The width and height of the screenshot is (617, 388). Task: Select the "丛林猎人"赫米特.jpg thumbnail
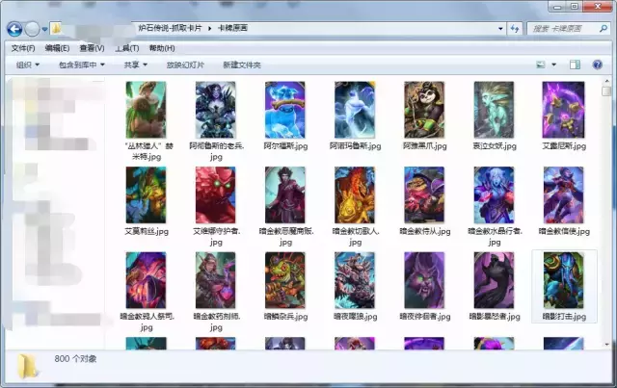[x=146, y=110]
